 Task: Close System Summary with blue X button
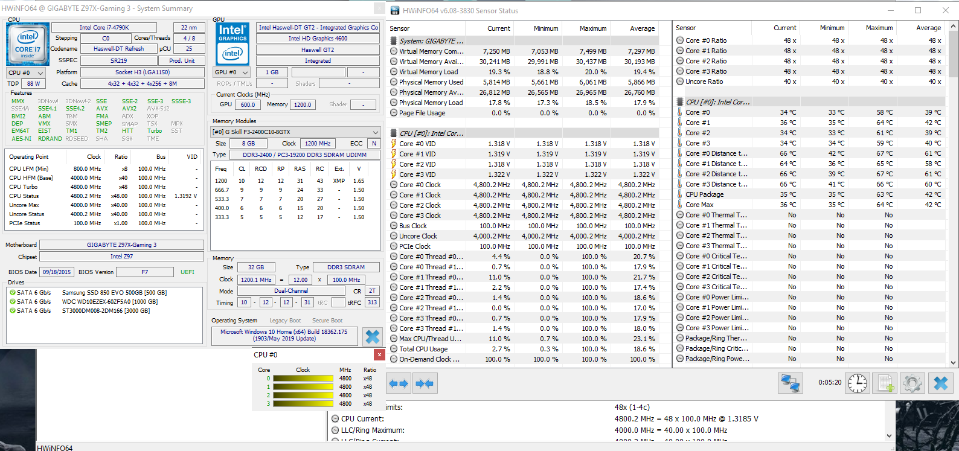[373, 336]
